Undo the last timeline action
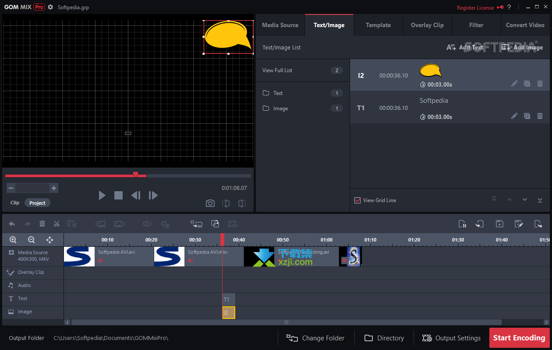The height and width of the screenshot is (350, 552). click(x=12, y=224)
